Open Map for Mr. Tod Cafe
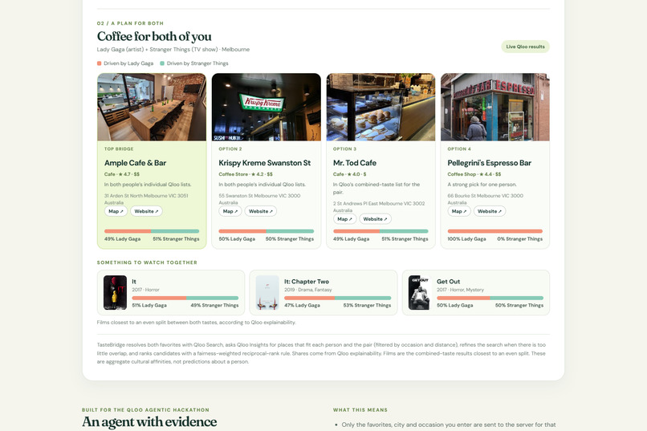This screenshot has width=647, height=431. pyautogui.click(x=345, y=219)
